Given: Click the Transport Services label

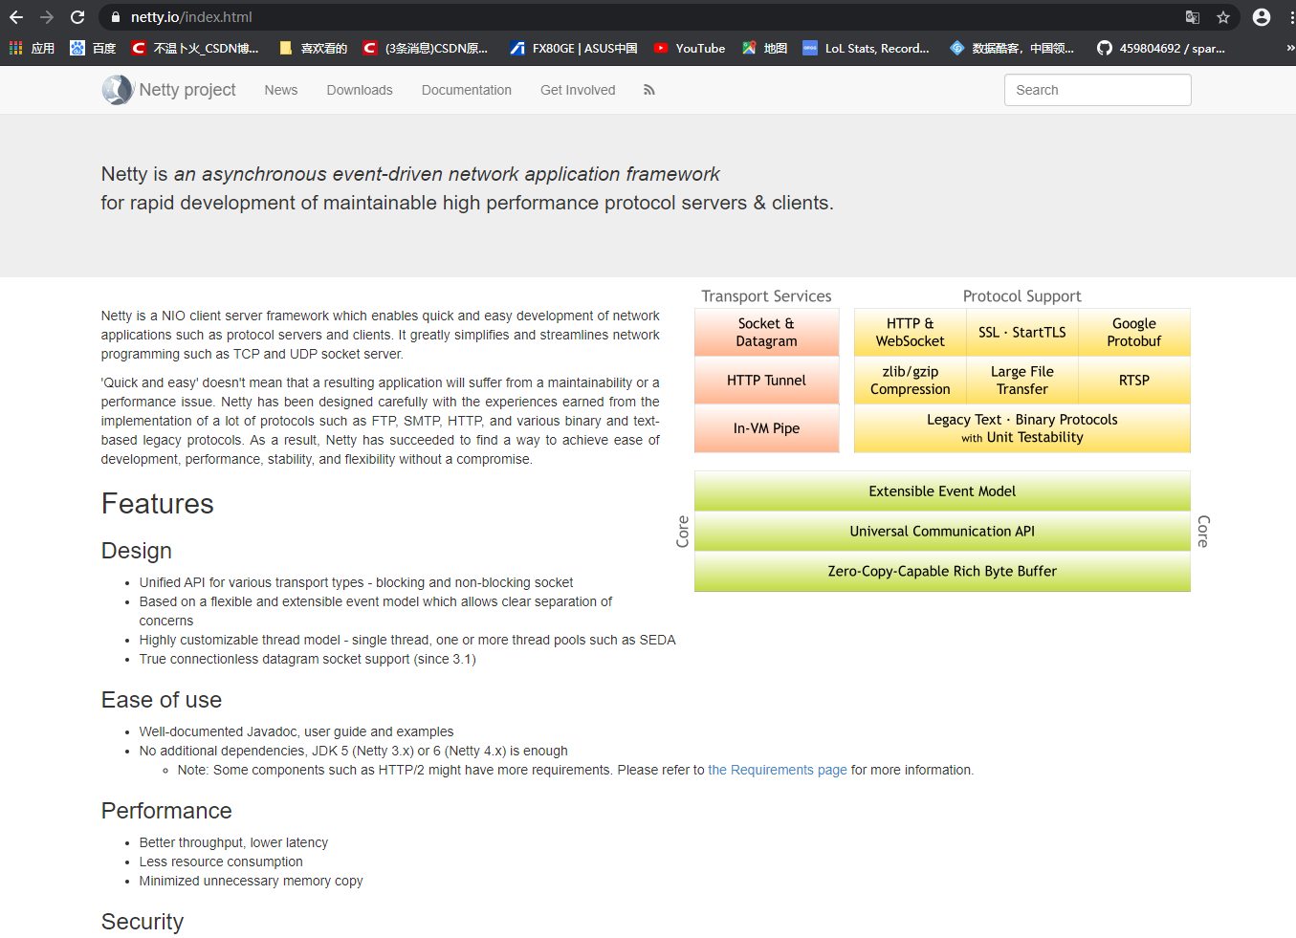Looking at the screenshot, I should (766, 296).
